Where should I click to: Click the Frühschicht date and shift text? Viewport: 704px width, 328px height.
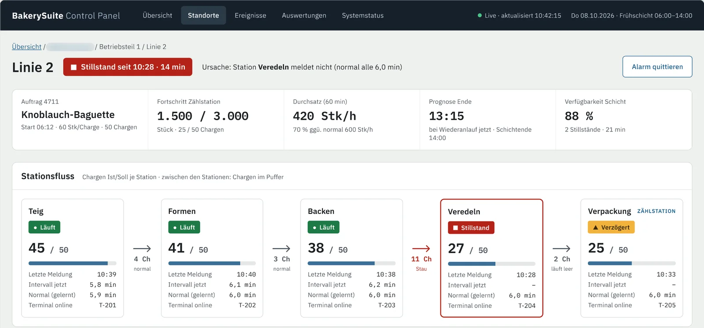[x=631, y=15]
